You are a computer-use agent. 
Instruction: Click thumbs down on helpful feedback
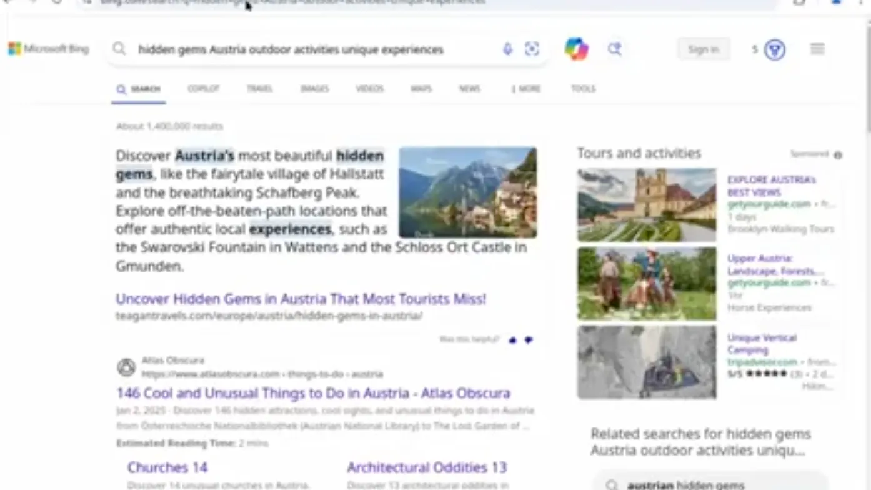point(529,340)
